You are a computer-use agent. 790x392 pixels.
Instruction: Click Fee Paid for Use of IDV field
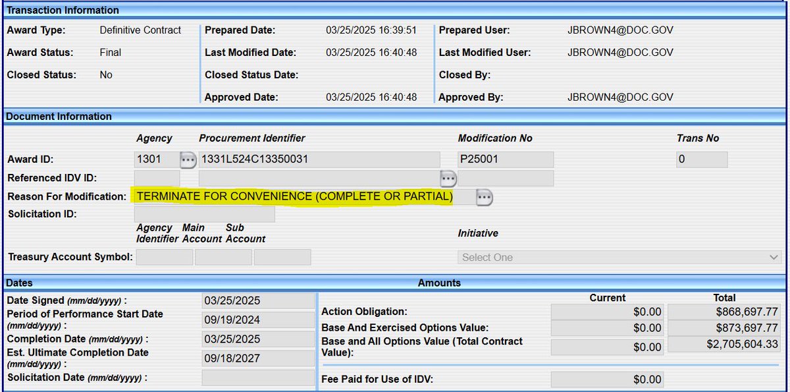tap(607, 379)
